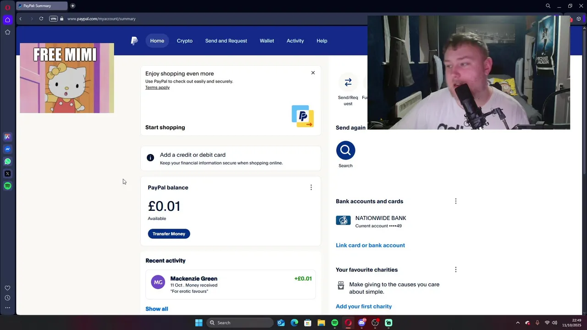Open the Windows Start menu
The image size is (587, 330).
(199, 323)
